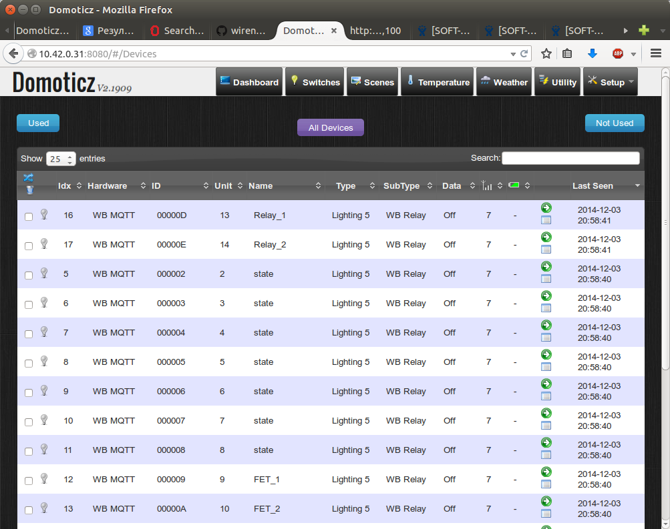
Task: Select the checkbox for device Idx 17
Action: [29, 246]
